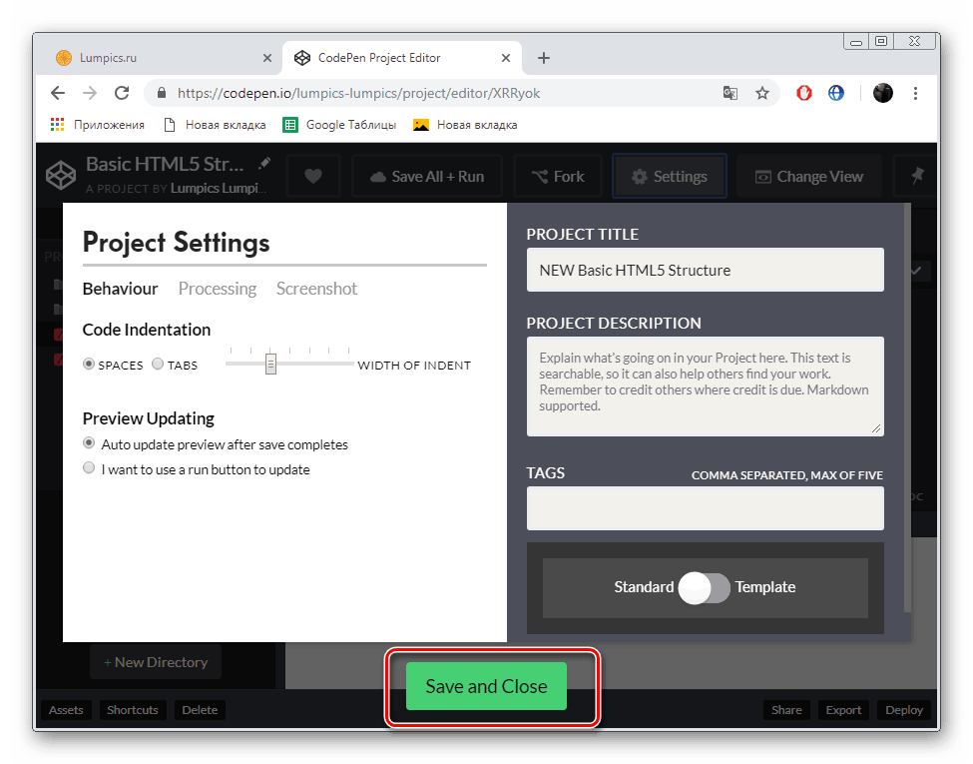Viewport: 973px width, 764px height.
Task: Adjust the Width of Indent slider
Action: [x=270, y=364]
